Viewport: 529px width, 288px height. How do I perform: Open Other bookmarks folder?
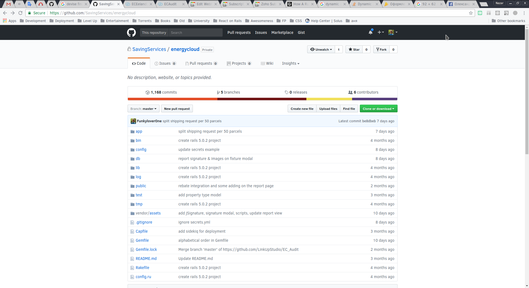pos(508,21)
